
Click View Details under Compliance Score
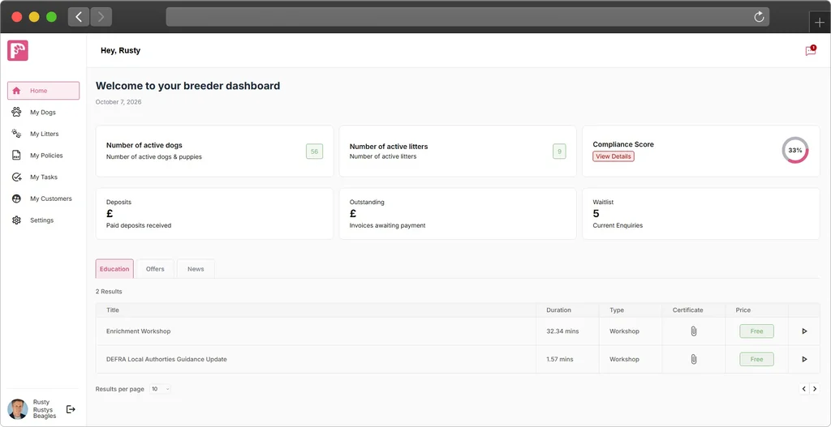click(614, 156)
